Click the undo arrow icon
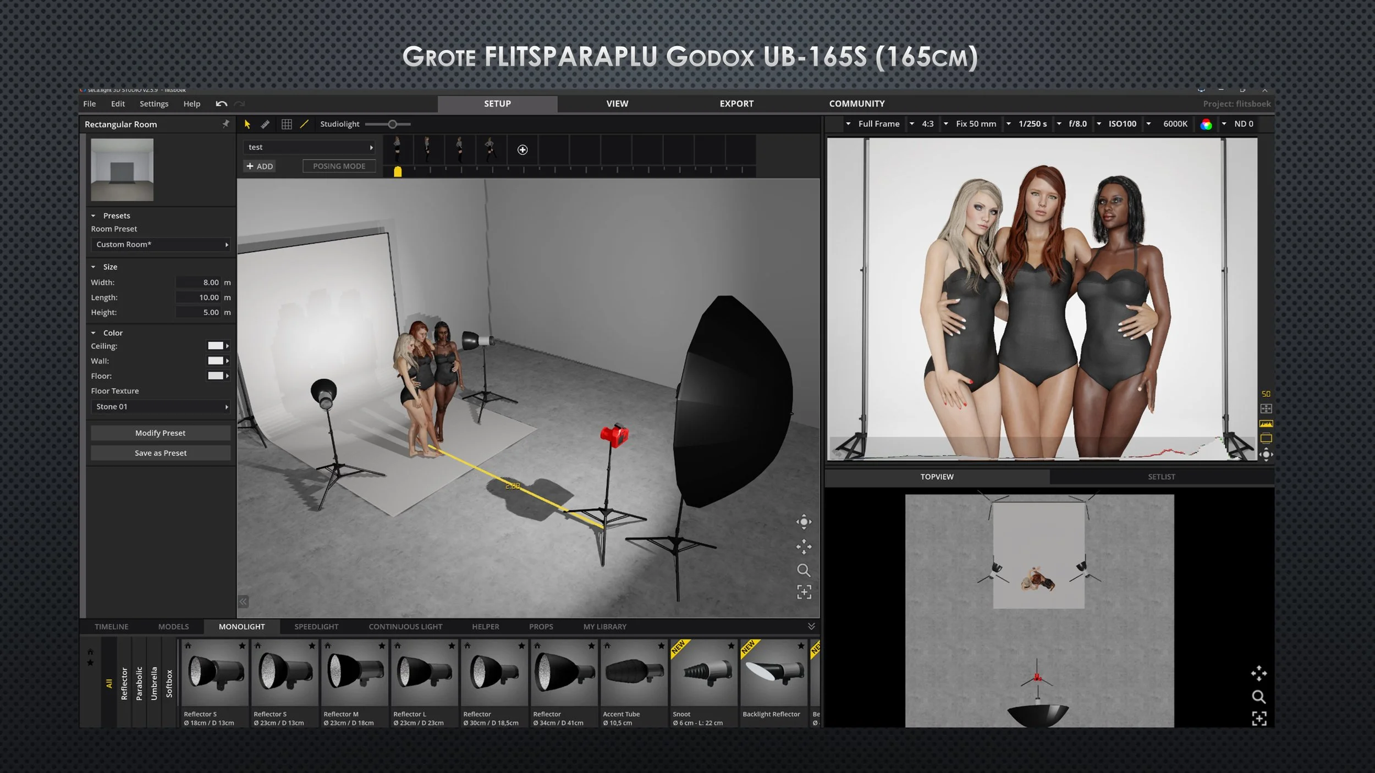 point(222,104)
